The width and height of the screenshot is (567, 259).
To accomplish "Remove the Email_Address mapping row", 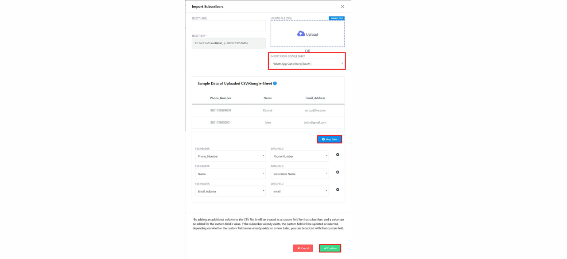I will pyautogui.click(x=338, y=189).
